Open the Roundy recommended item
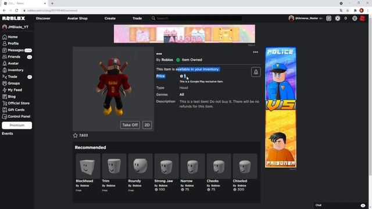Viewport: 372px width, 209px height. (x=140, y=173)
